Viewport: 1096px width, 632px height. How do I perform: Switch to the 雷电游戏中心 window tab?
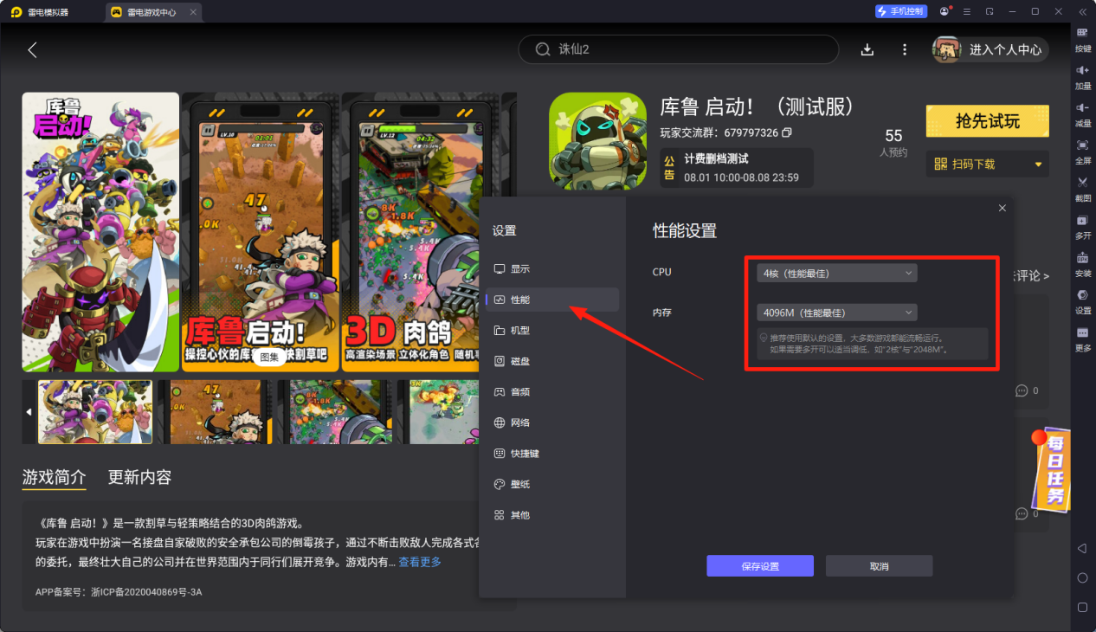(x=153, y=12)
